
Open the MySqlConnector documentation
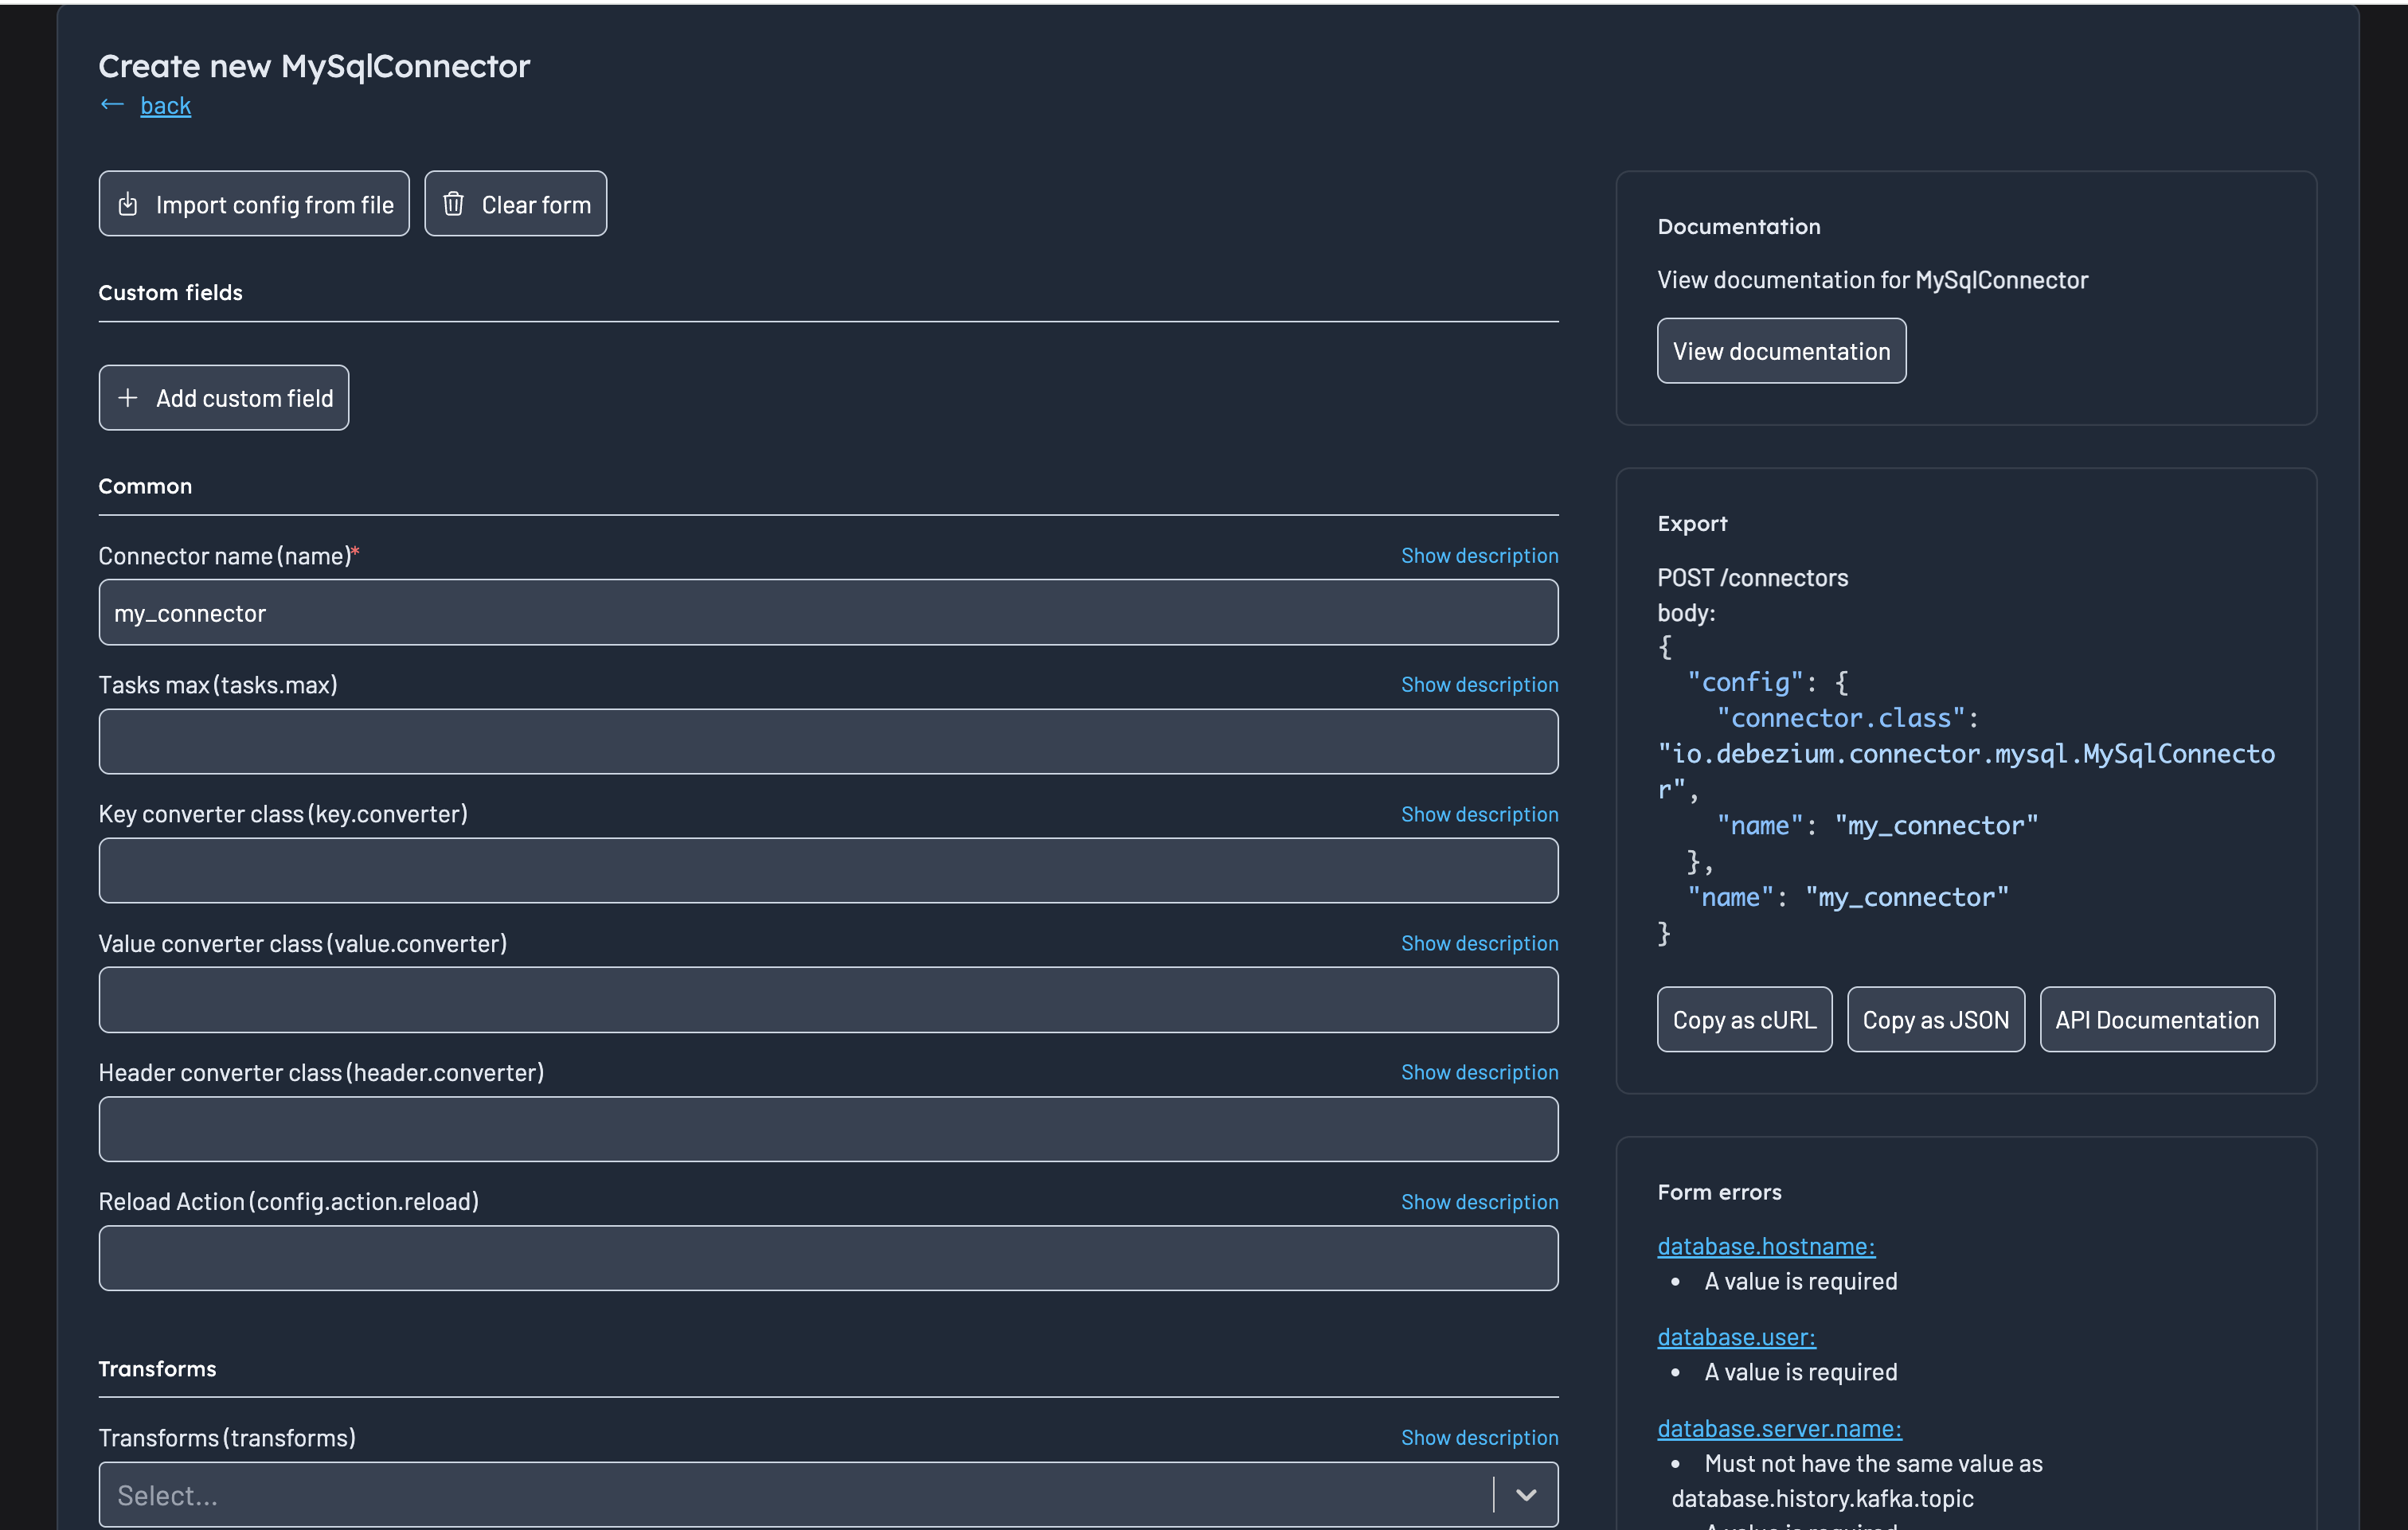pos(1781,351)
